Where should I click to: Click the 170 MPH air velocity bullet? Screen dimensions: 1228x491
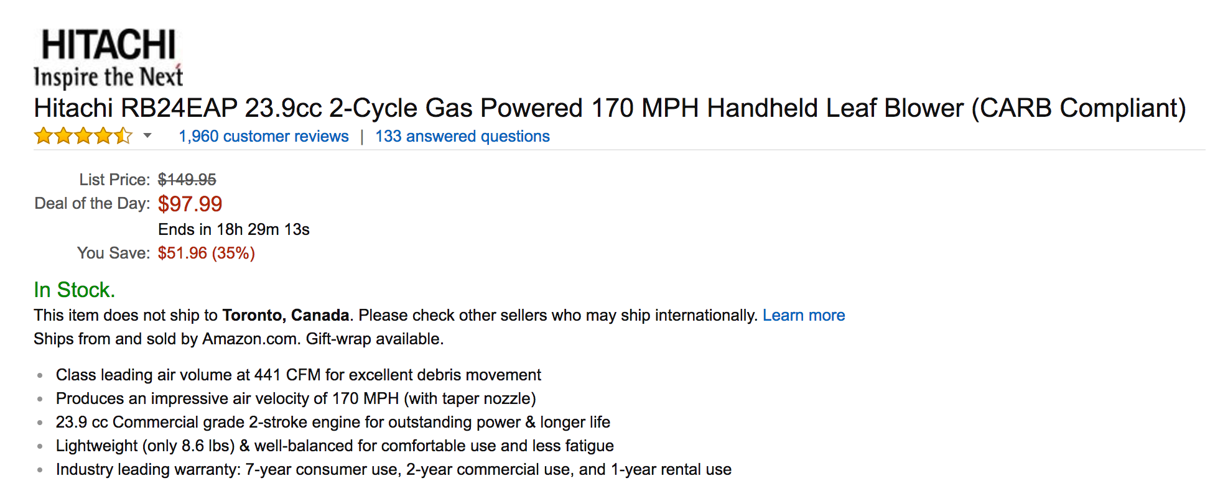(x=295, y=398)
